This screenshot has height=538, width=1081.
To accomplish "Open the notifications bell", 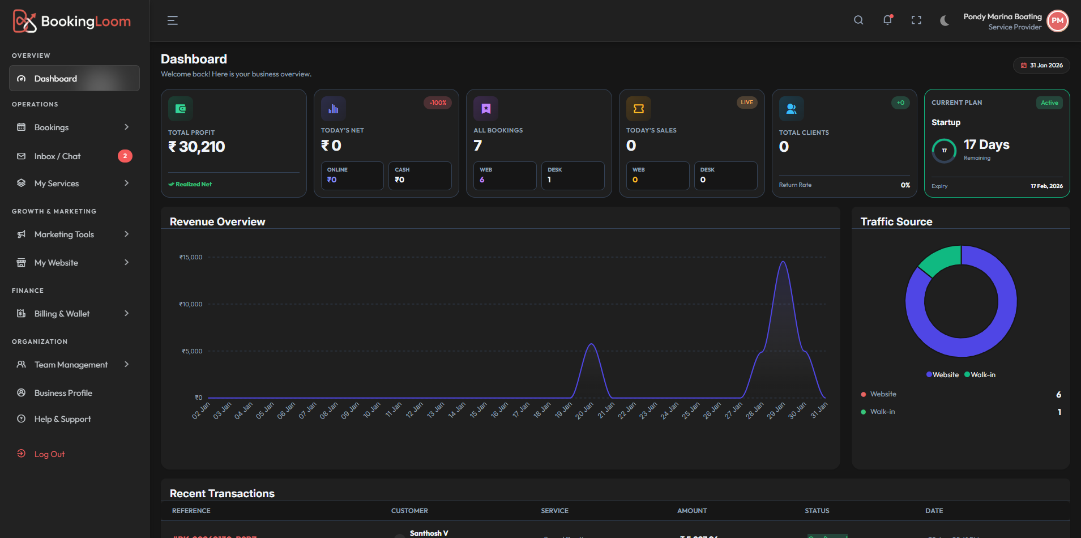I will click(x=887, y=20).
